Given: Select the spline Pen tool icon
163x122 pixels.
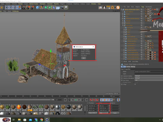Looking at the screenshot, I should pos(41,7).
